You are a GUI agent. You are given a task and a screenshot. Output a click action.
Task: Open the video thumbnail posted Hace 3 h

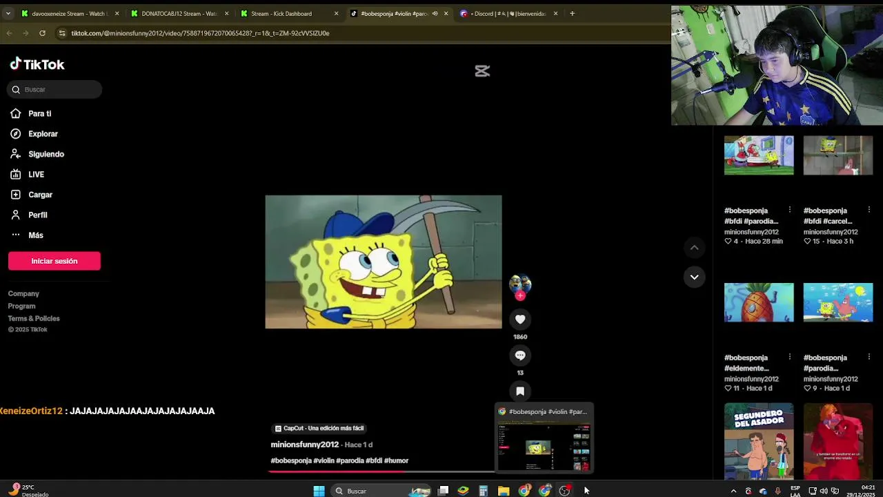tap(838, 155)
